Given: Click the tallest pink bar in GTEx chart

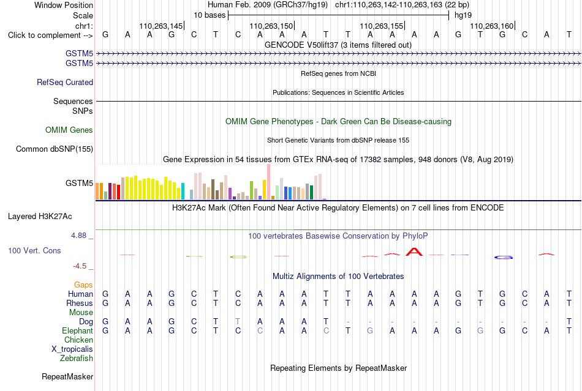Looking at the screenshot, I should [x=269, y=182].
